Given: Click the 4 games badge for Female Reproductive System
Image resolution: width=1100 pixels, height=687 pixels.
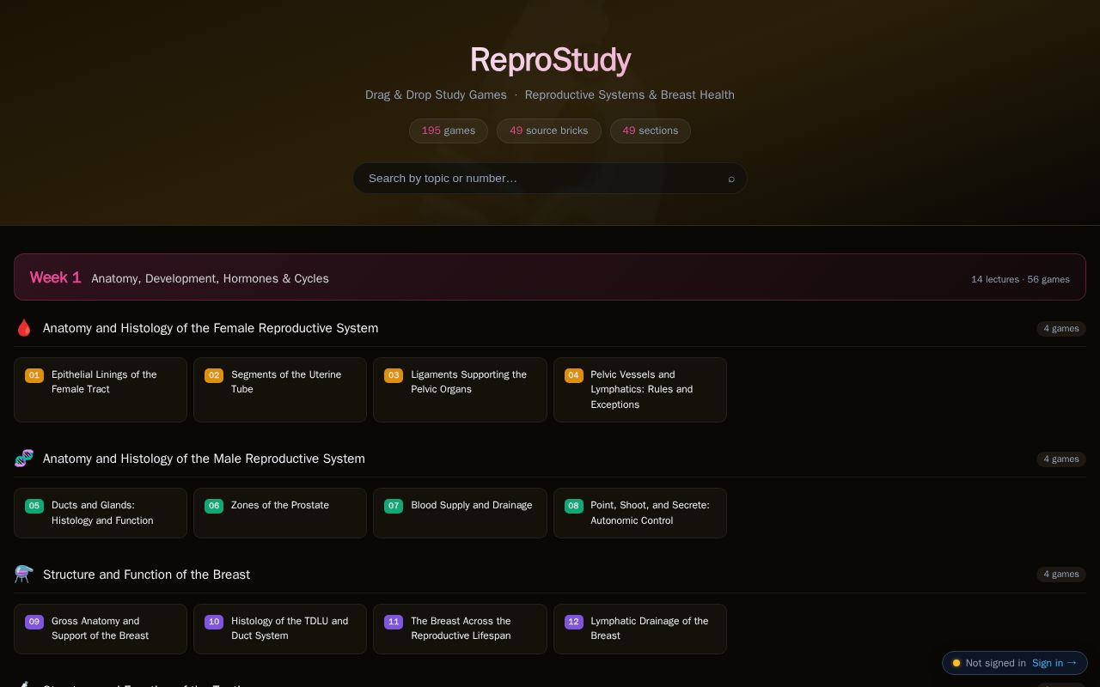Looking at the screenshot, I should 1061,329.
